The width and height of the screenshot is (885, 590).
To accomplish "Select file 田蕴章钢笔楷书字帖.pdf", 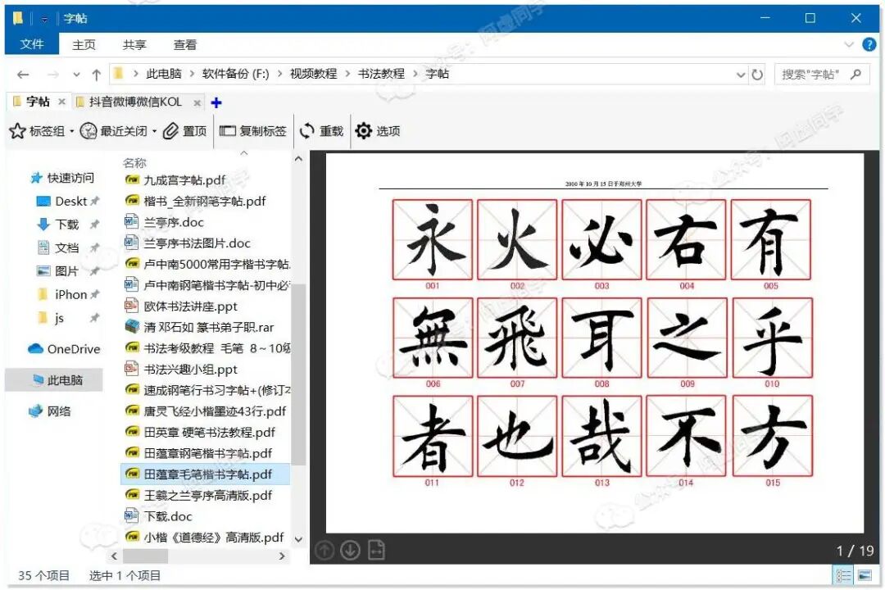I will point(198,453).
